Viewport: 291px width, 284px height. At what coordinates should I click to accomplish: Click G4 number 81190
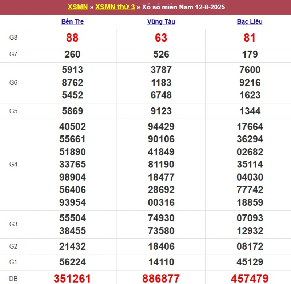coord(161,164)
